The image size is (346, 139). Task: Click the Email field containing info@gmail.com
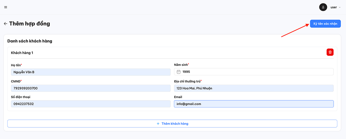pos(254,104)
